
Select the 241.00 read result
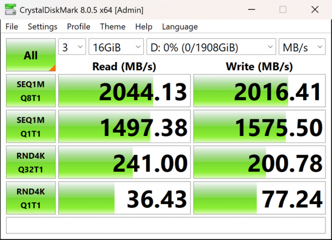[124, 162]
